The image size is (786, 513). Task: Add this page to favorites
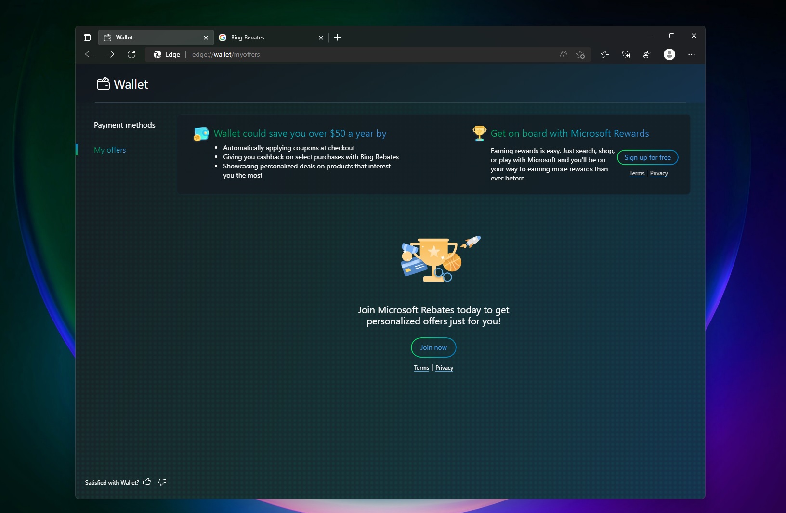tap(581, 54)
